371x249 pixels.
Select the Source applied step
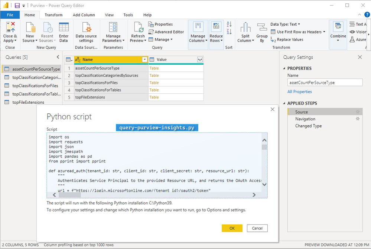(325, 112)
